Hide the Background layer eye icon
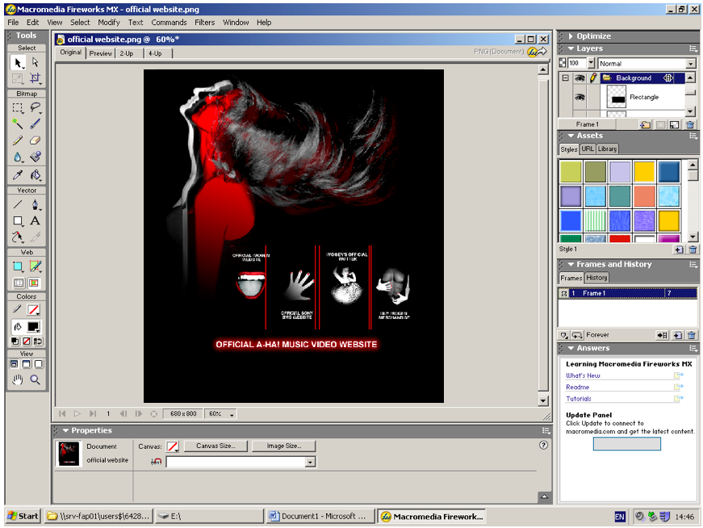 coord(580,78)
